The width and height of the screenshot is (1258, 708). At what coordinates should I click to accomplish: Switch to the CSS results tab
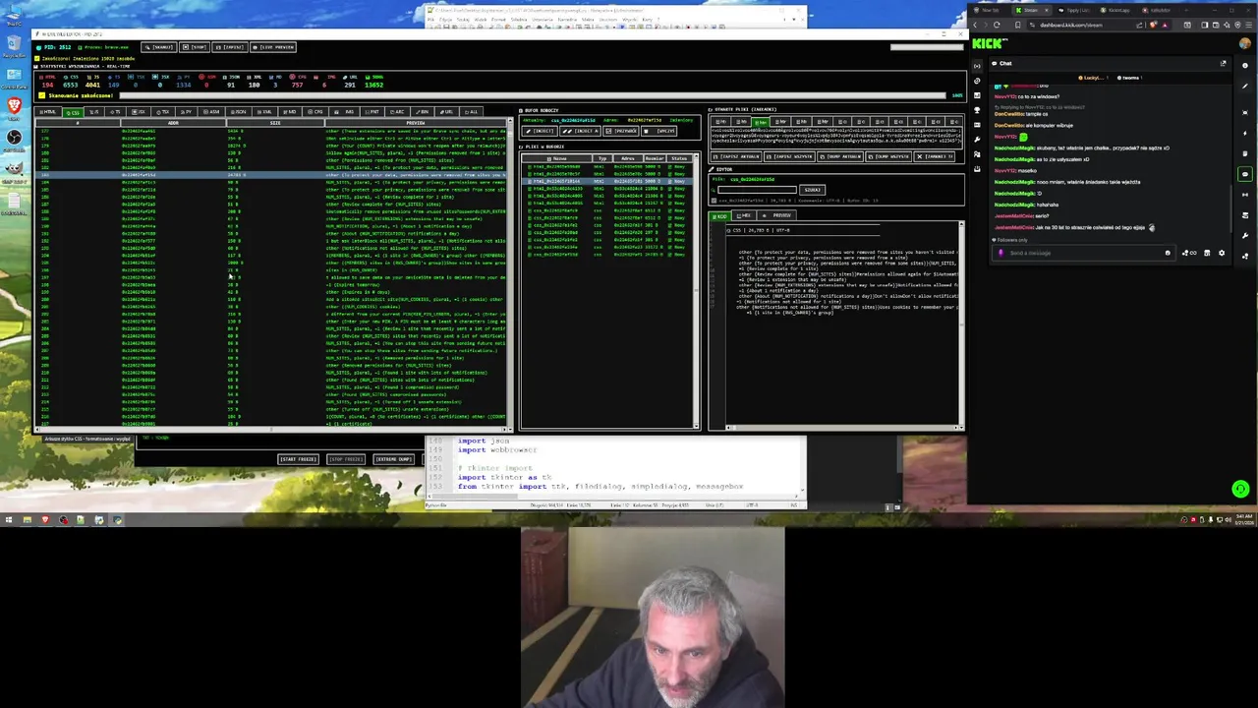tap(73, 112)
